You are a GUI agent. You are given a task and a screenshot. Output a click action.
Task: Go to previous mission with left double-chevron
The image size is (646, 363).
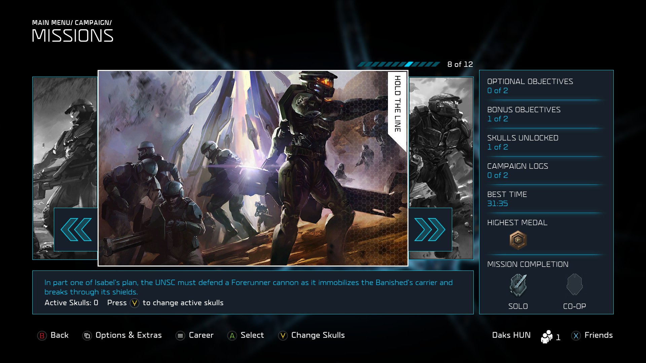tap(76, 230)
